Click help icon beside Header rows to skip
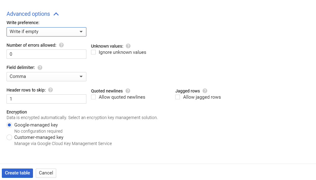 click(x=51, y=90)
